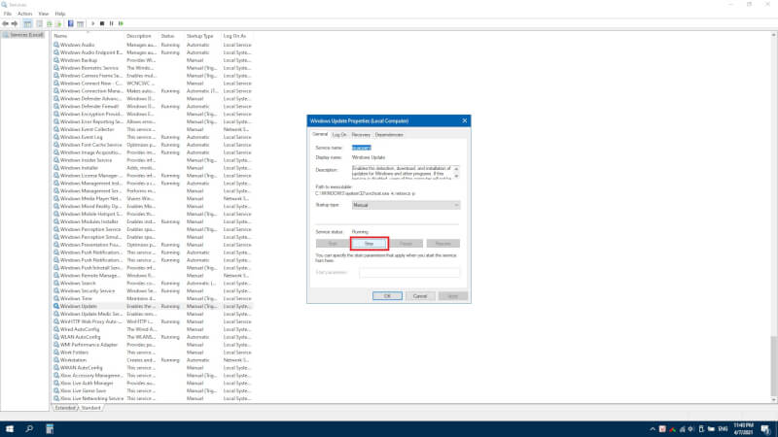Click the gear icon beside Windows Event Log
Image resolution: width=778 pixels, height=437 pixels.
click(x=56, y=137)
